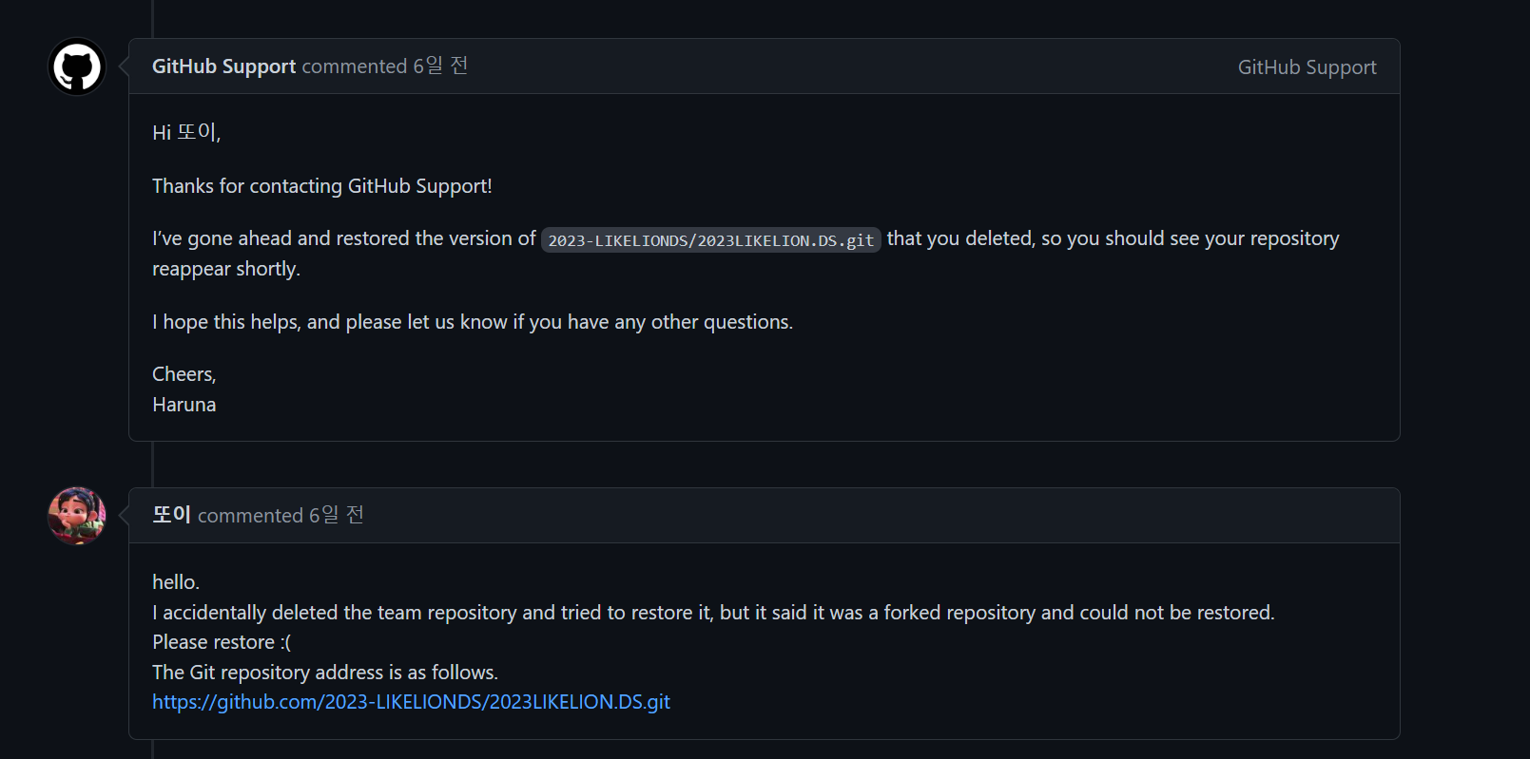Click the 'Cheers,' sign-off line

coord(184,374)
